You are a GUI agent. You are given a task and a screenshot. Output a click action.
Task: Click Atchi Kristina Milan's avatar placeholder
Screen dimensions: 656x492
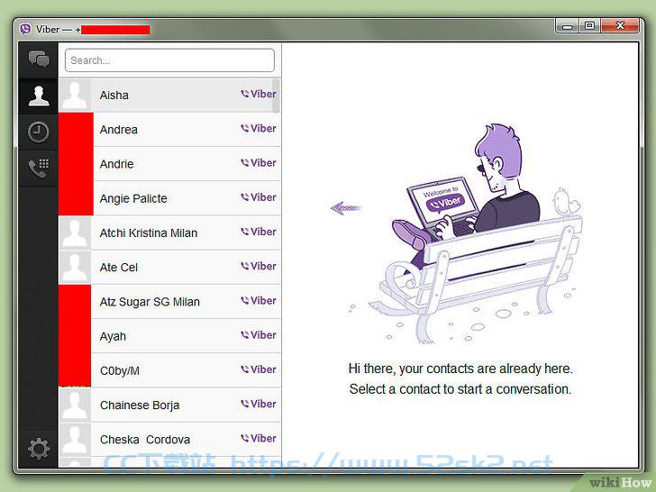75,233
